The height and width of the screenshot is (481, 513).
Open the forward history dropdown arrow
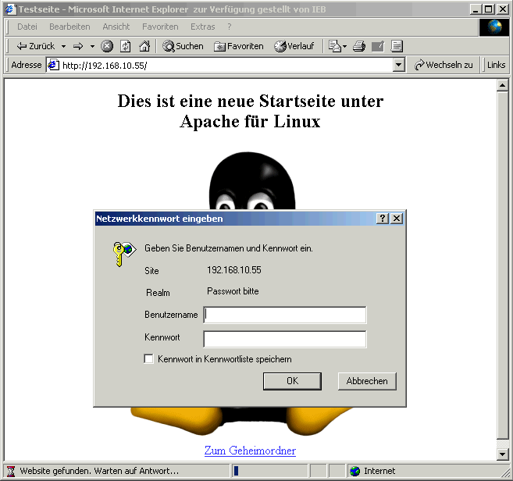coord(92,47)
